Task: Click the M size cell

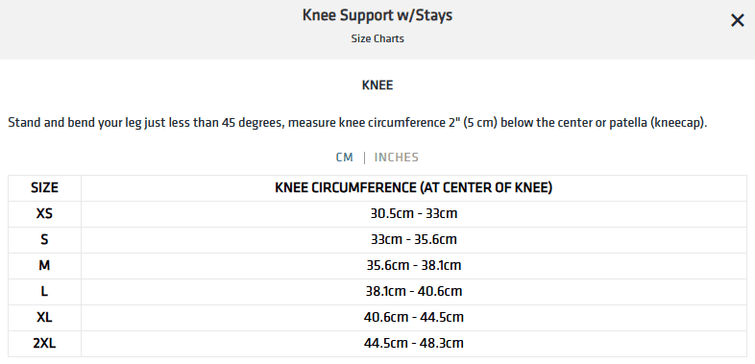Action: point(44,265)
